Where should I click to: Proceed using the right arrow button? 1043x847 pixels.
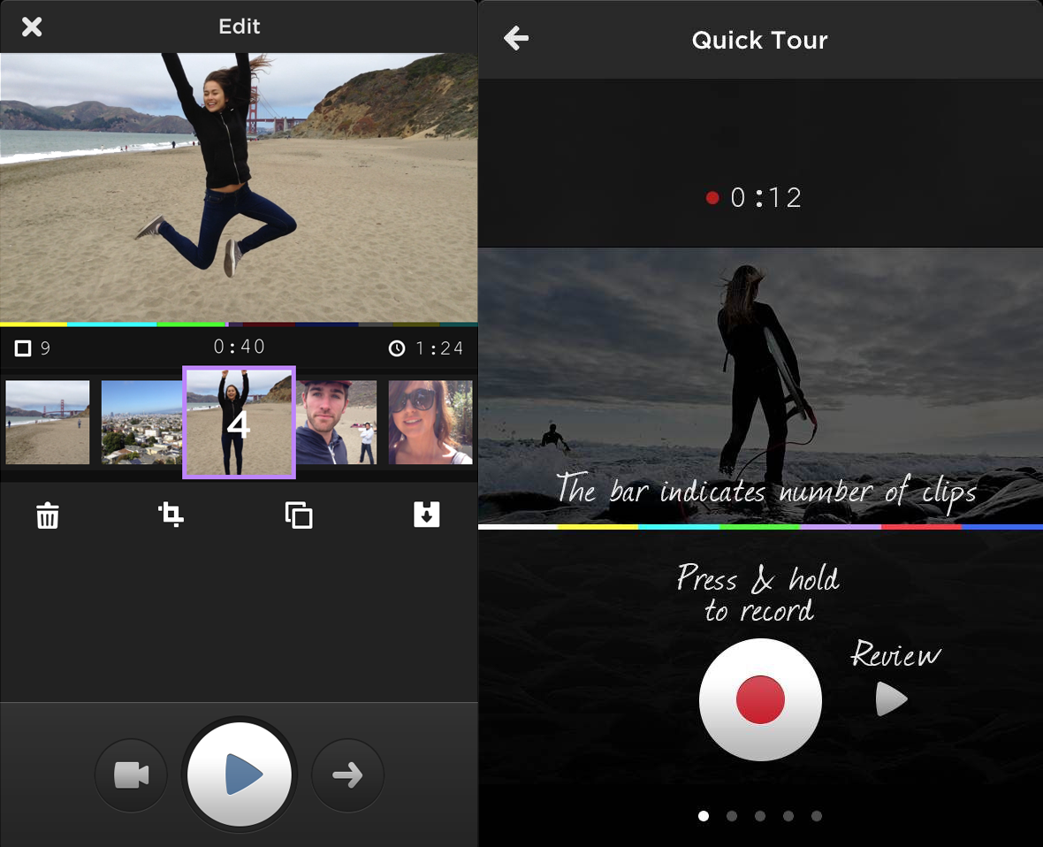347,775
